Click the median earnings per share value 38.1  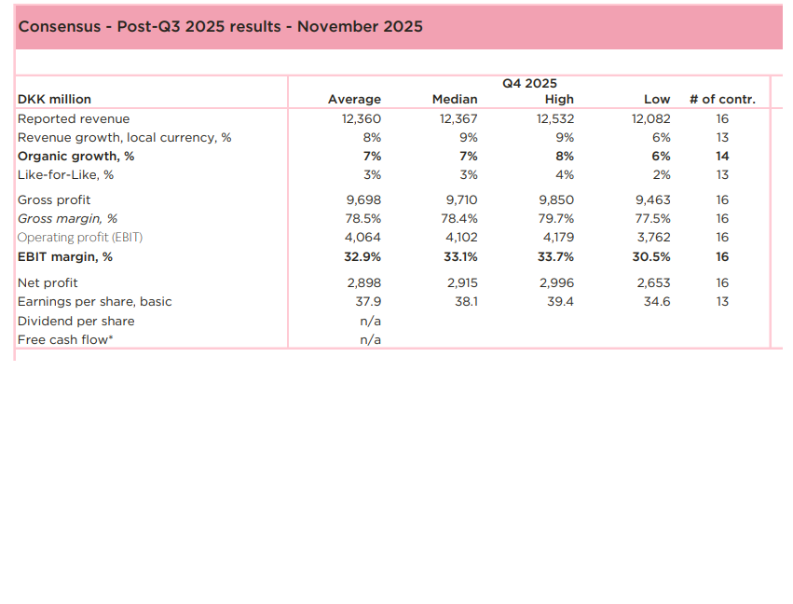(465, 302)
